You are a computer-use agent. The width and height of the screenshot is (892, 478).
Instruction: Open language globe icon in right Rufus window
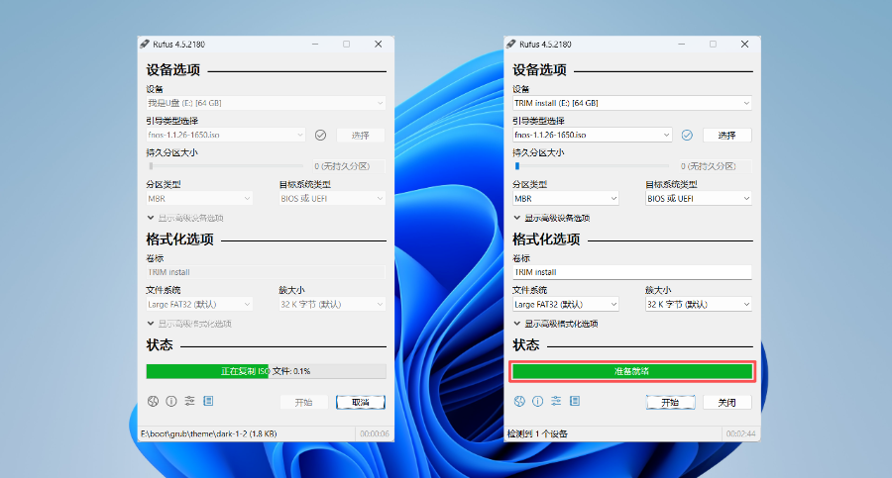pyautogui.click(x=519, y=401)
